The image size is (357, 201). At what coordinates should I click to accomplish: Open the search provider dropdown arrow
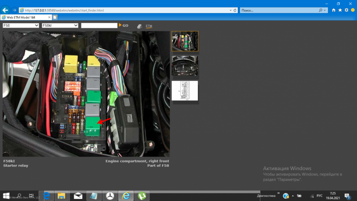tap(325, 10)
